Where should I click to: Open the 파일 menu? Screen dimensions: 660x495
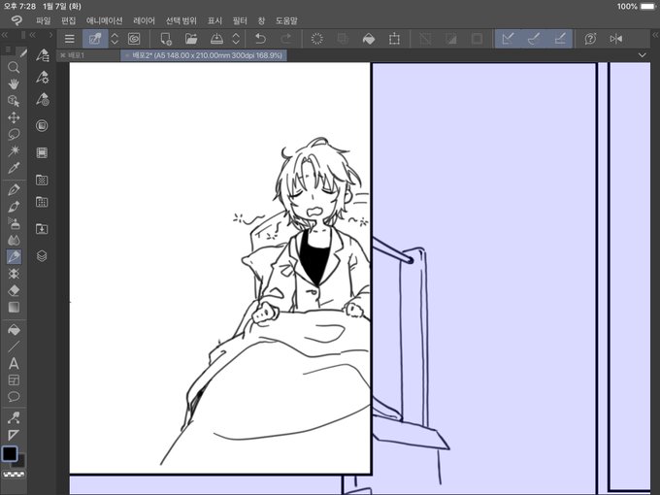[x=43, y=20]
